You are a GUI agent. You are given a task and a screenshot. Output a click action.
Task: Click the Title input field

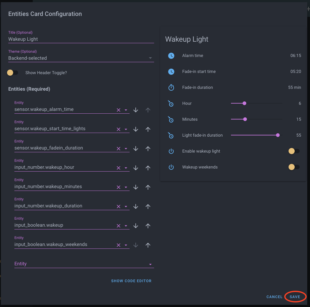[81, 39]
